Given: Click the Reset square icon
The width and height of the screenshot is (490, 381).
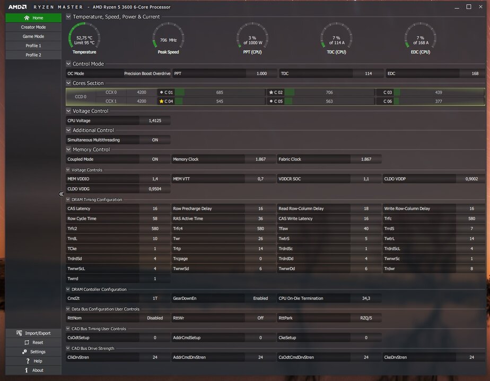Looking at the screenshot, I should pyautogui.click(x=27, y=342).
